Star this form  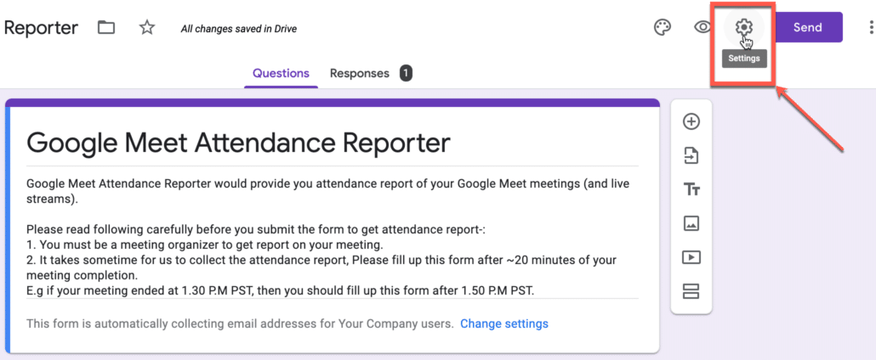pyautogui.click(x=147, y=27)
